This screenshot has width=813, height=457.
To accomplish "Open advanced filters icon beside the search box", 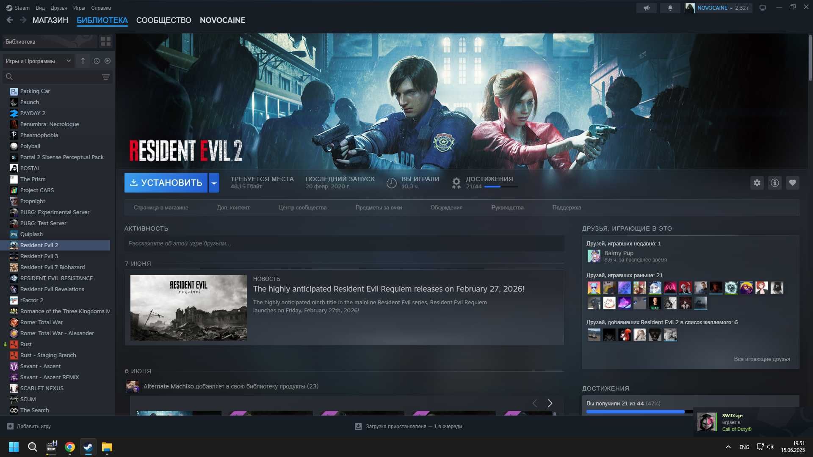I will (x=106, y=77).
